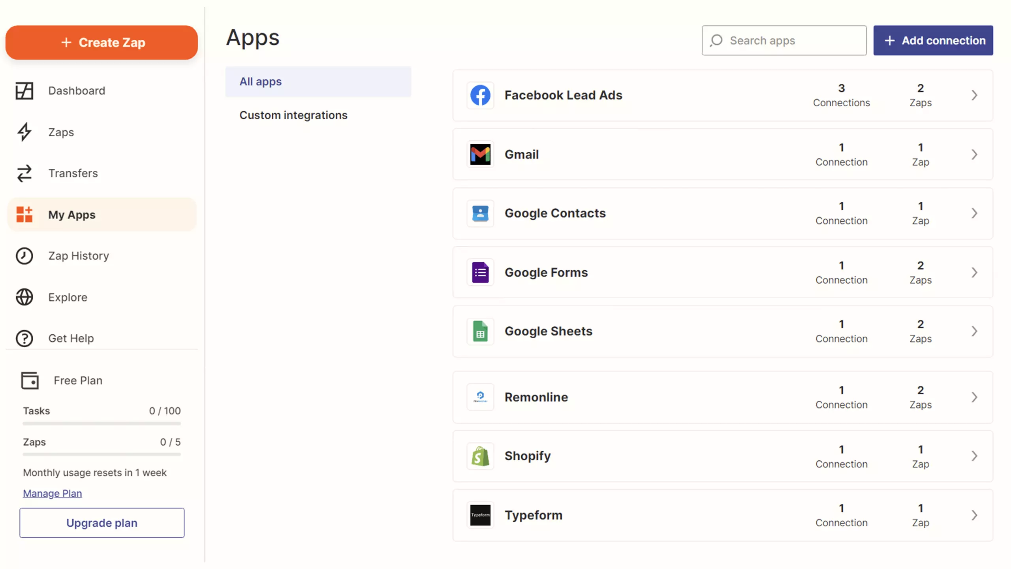Viewport: 1011px width, 569px height.
Task: Expand the Google Sheets row chevron
Action: coord(974,331)
